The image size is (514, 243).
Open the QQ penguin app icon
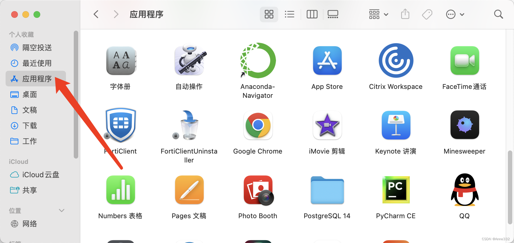click(x=465, y=190)
